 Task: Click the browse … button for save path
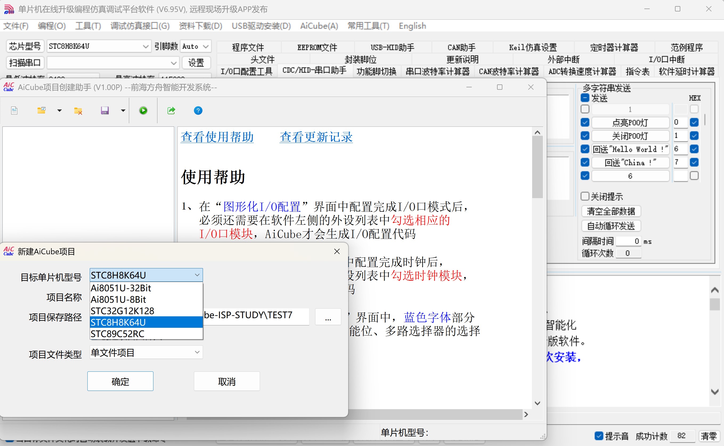coord(328,317)
